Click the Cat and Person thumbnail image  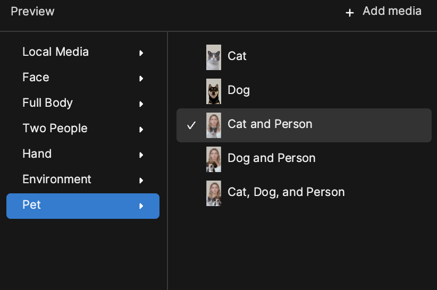tap(214, 125)
